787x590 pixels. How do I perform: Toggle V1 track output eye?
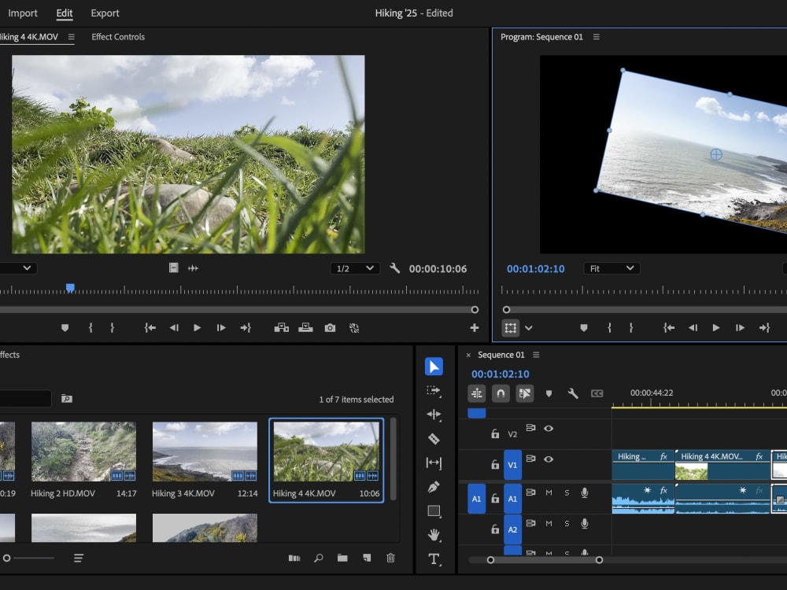549,459
